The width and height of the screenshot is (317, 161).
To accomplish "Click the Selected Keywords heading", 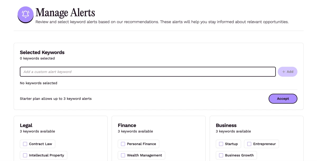I will point(42,52).
